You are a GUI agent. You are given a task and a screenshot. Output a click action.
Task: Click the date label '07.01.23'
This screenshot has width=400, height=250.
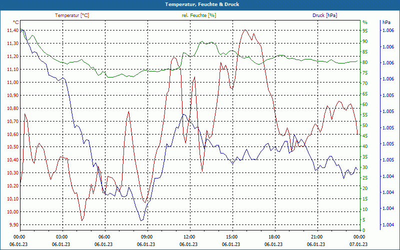pyautogui.click(x=358, y=244)
